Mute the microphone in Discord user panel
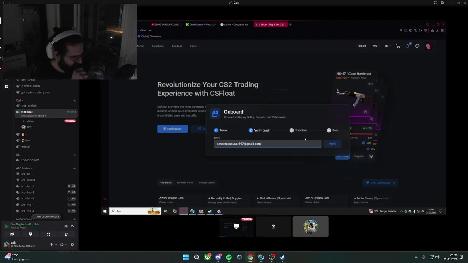Screen dimensions: 468x263 tap(51, 245)
